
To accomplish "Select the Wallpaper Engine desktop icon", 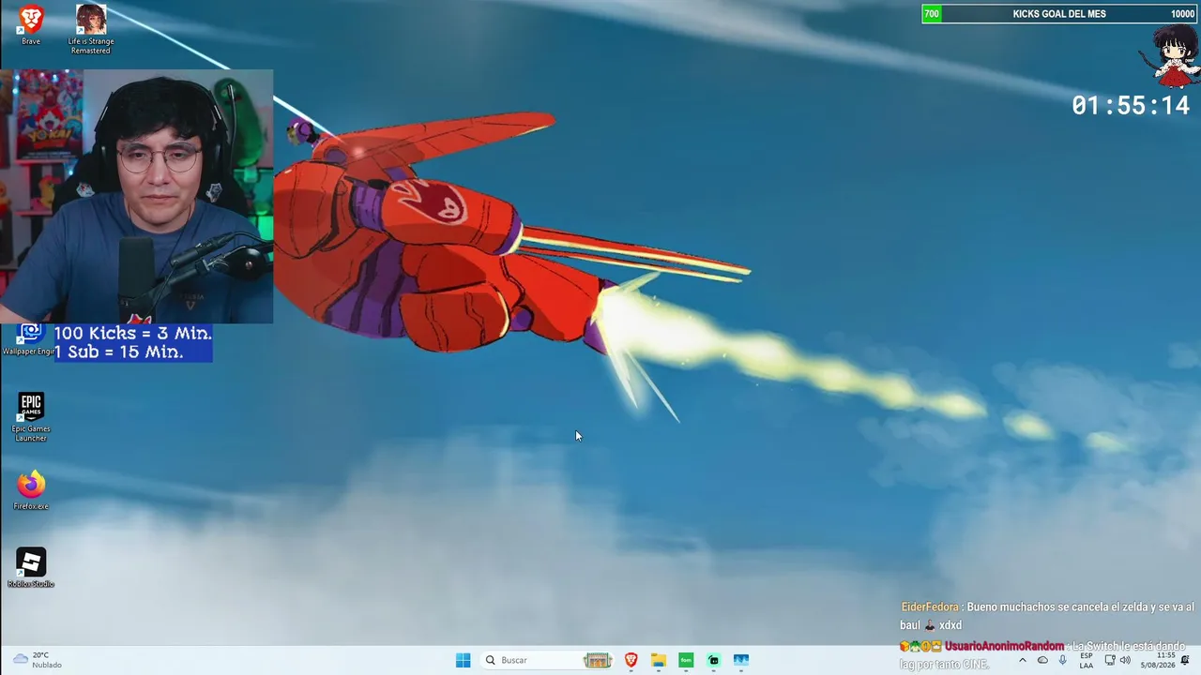I will [28, 339].
